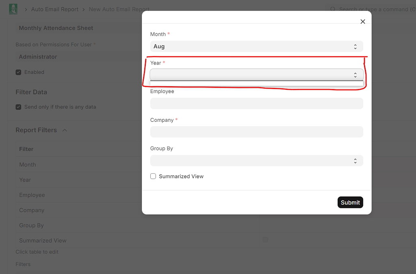The width and height of the screenshot is (416, 274).
Task: Click the stepper arrows on the Year field
Action: [x=355, y=75]
